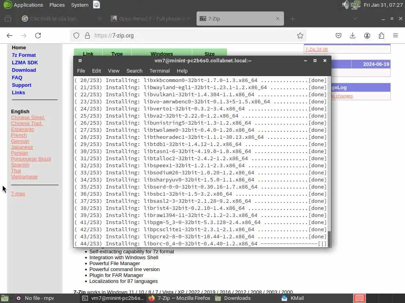The image size is (405, 303).
Task: Open the Download sidebar link
Action: tap(24, 70)
